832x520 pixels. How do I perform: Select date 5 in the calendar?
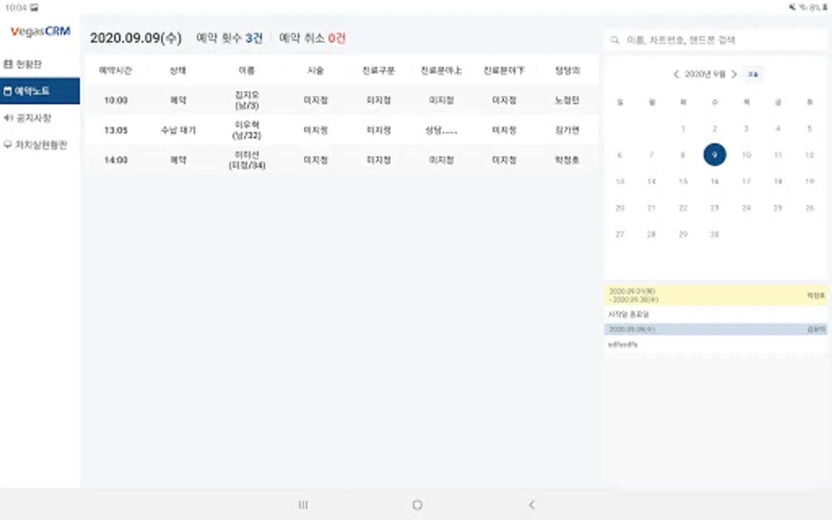pyautogui.click(x=809, y=128)
